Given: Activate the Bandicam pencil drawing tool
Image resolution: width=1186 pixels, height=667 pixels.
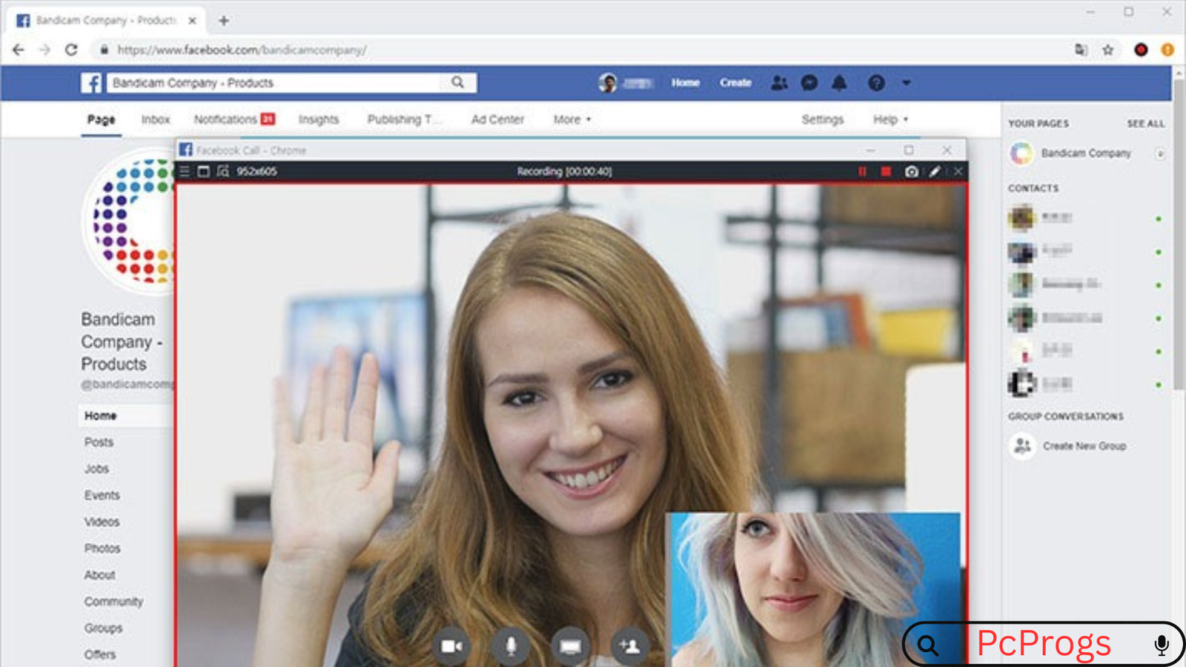Looking at the screenshot, I should point(935,171).
